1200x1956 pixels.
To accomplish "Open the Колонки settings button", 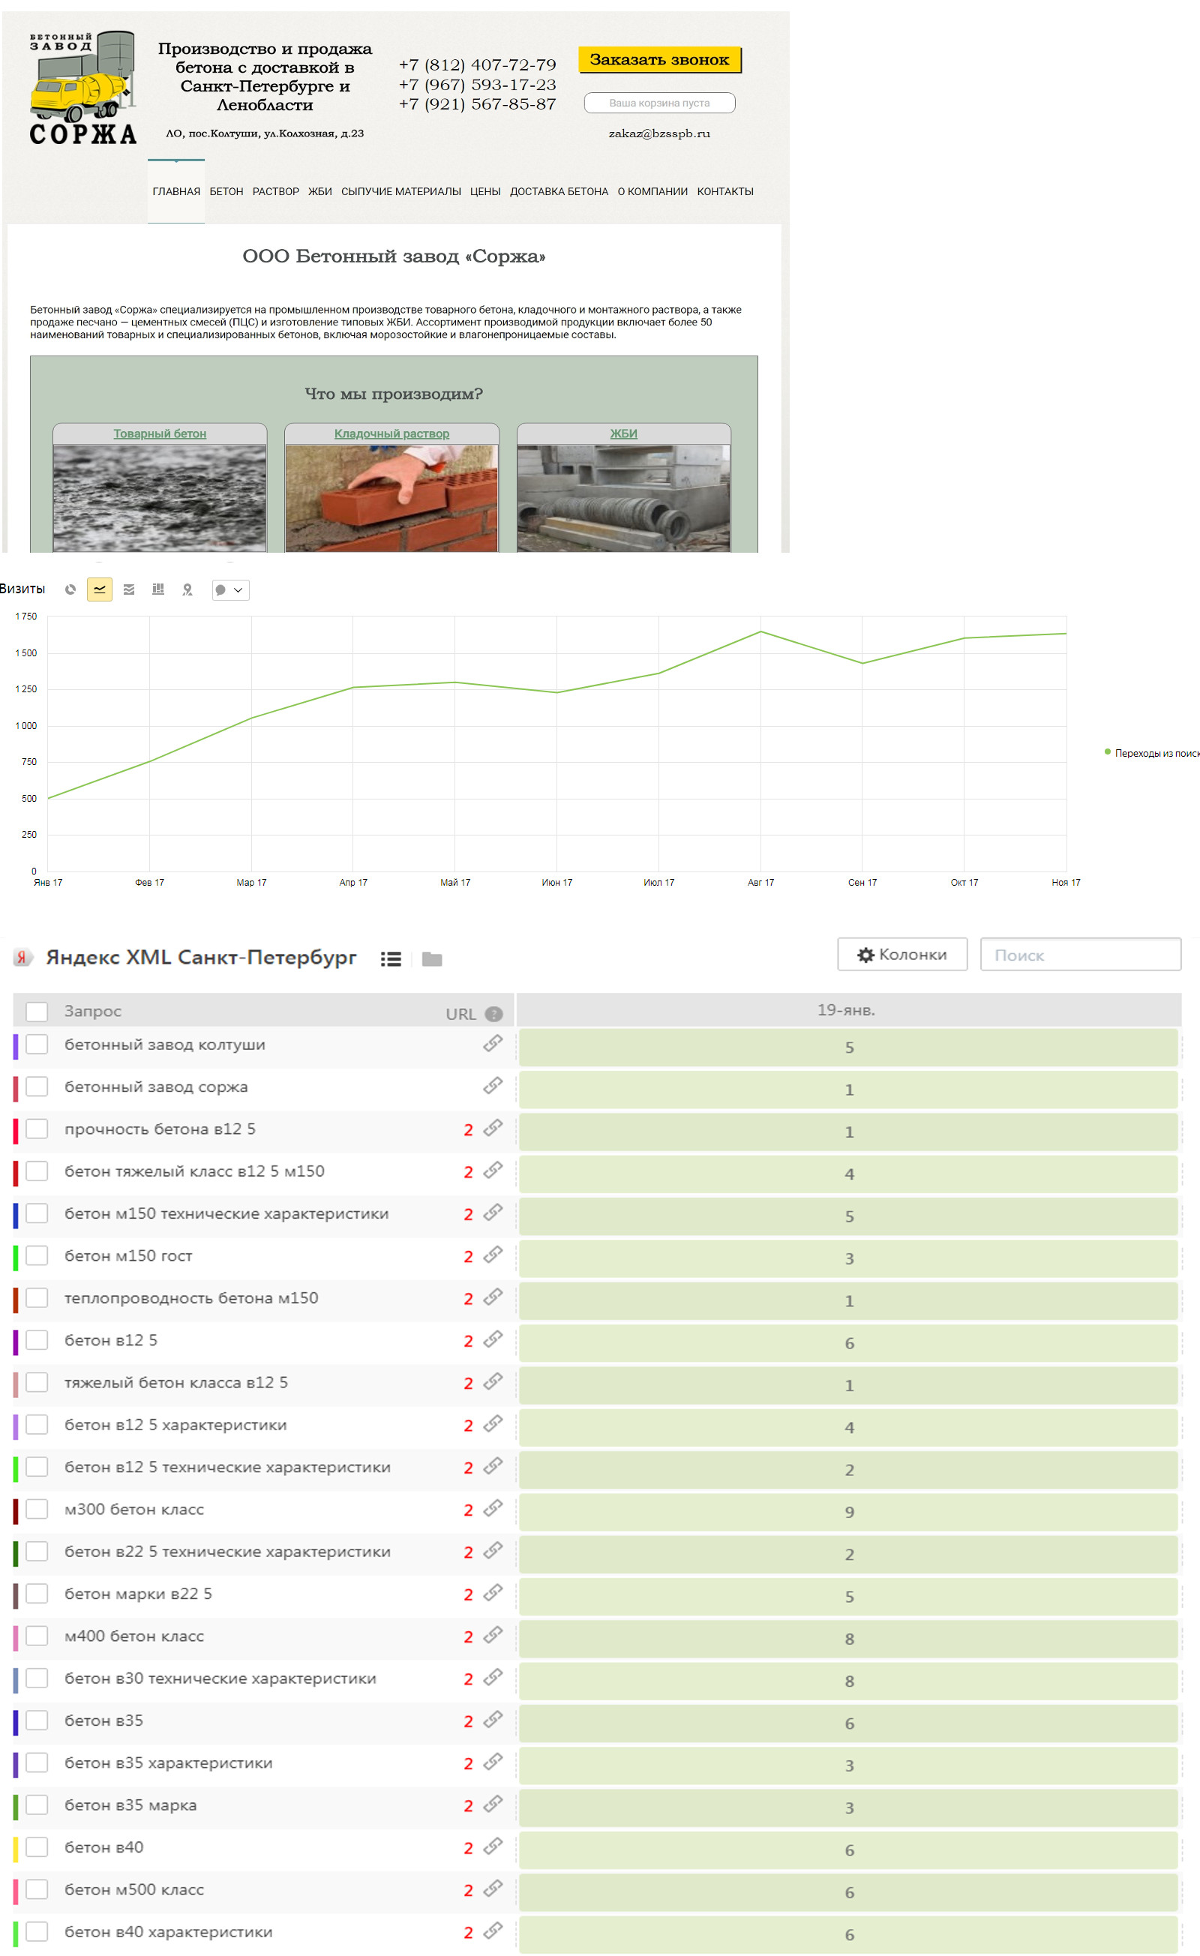I will [x=902, y=955].
